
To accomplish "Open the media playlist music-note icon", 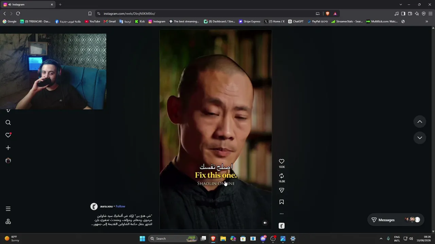I will (397, 14).
